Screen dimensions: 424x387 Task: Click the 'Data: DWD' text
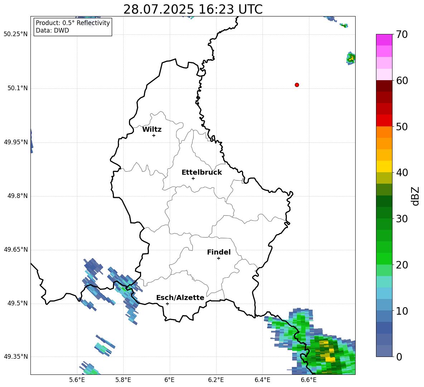point(52,30)
